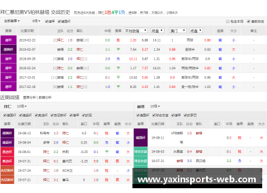Uncheck 德国杯 in head-to-head history filters
Screen dimensions: 267x193
[59, 21]
